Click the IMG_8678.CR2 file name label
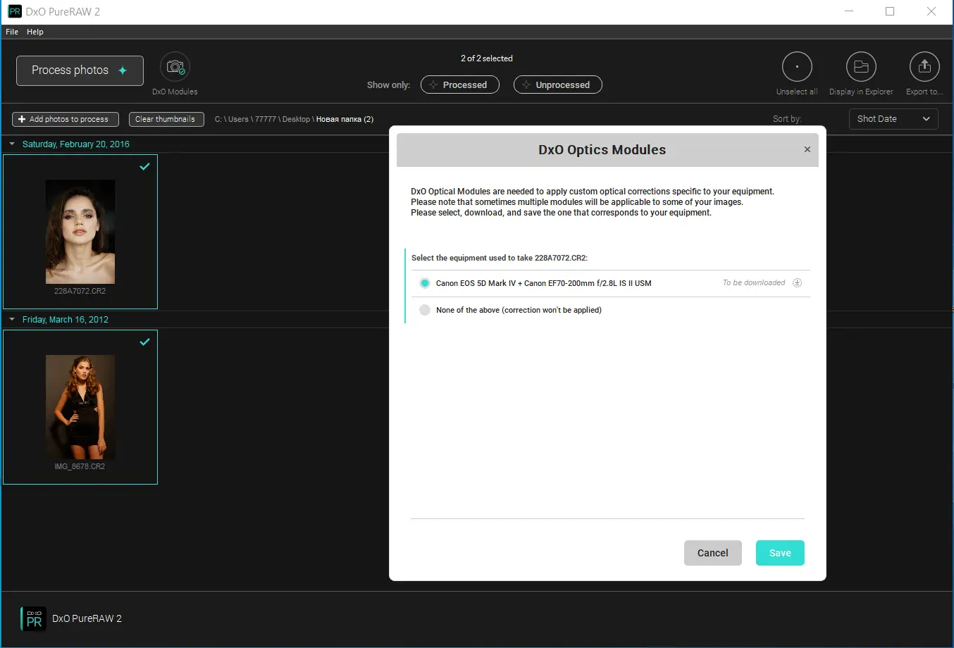Viewport: 954px width, 648px height. pos(80,466)
